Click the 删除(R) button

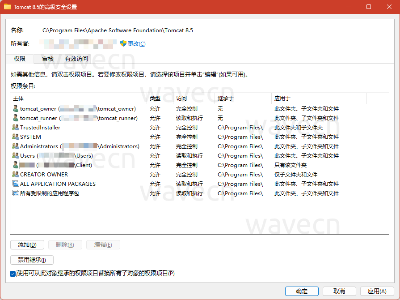click(x=65, y=245)
